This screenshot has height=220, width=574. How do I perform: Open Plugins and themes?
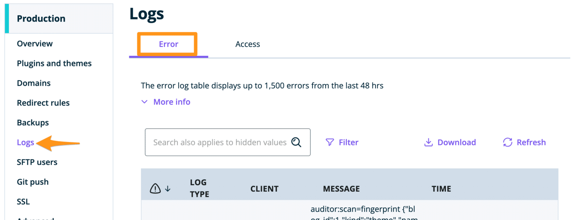pyautogui.click(x=54, y=63)
